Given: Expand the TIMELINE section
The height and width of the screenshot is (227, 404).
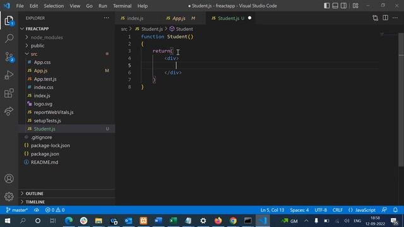Looking at the screenshot, I should coord(66,202).
